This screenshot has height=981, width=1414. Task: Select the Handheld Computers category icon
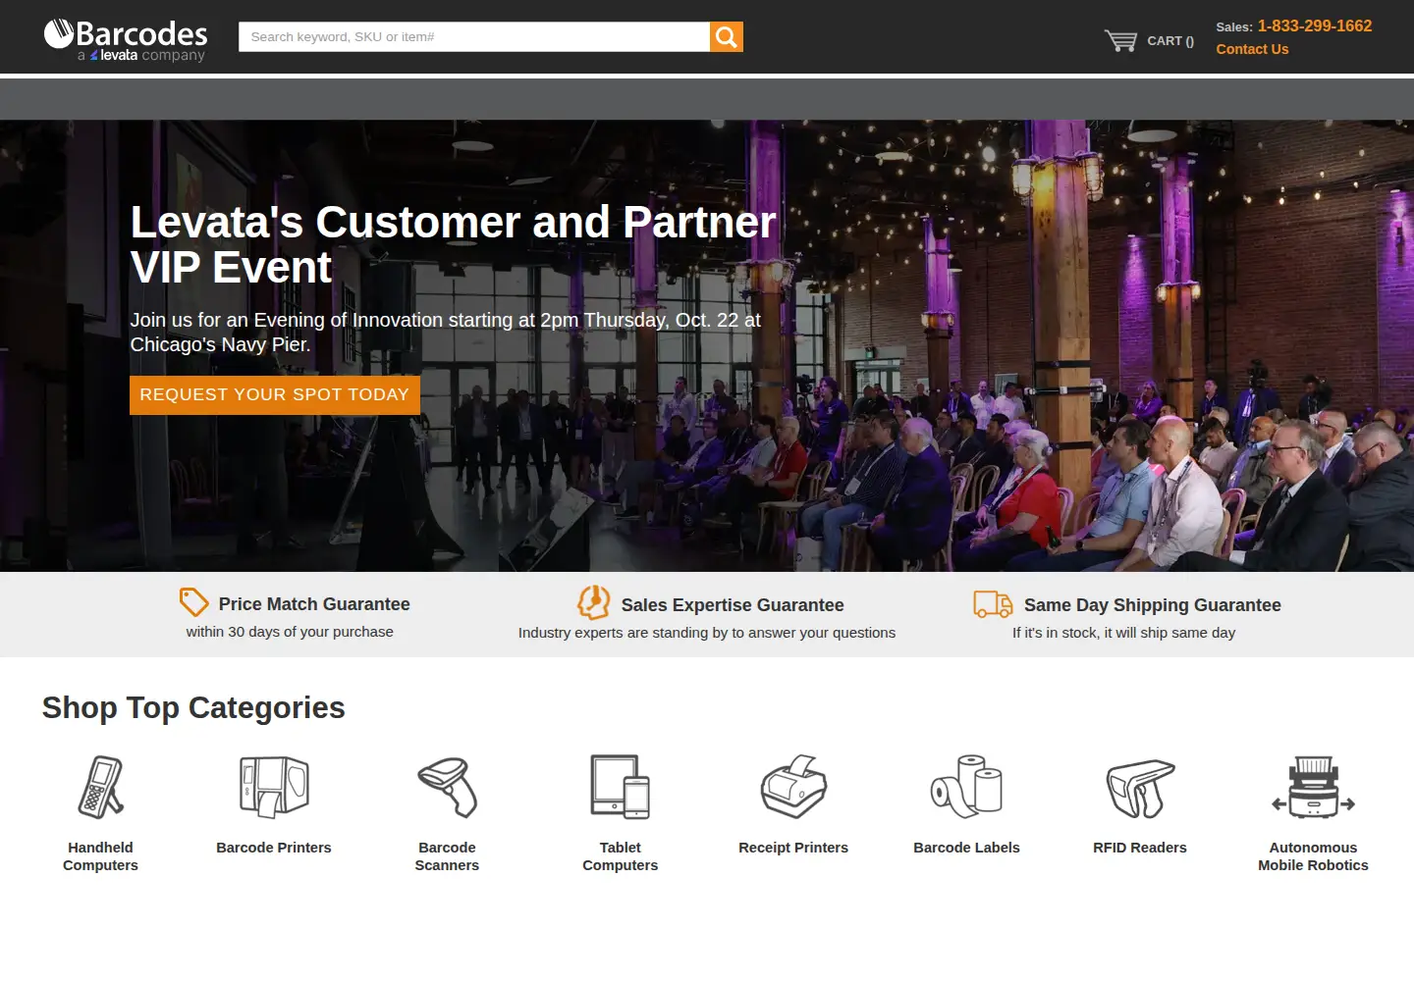click(x=101, y=787)
